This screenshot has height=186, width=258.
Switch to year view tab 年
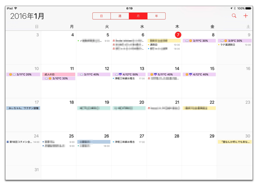156,16
